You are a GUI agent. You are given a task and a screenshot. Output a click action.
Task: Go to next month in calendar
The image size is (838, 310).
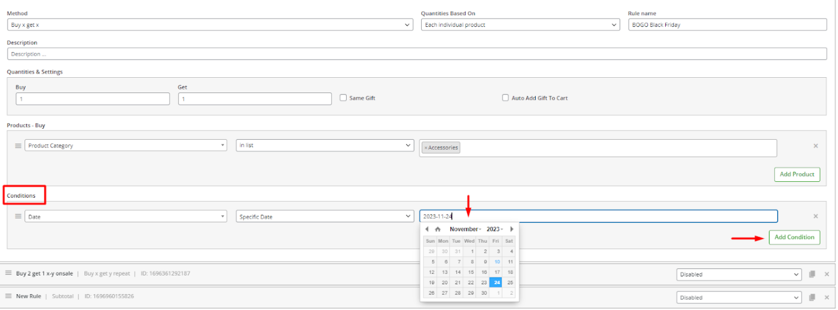(x=511, y=229)
